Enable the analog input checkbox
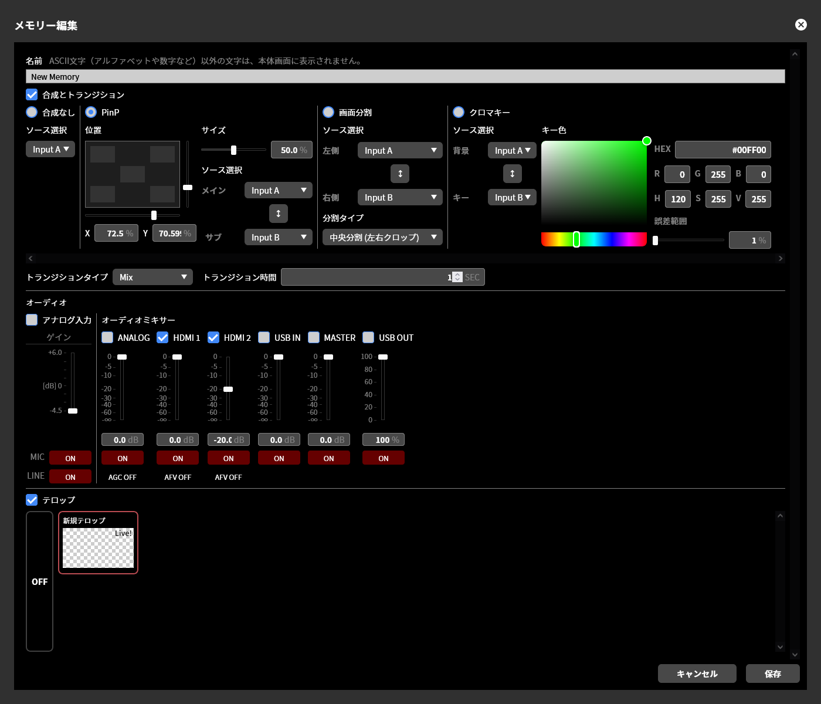The height and width of the screenshot is (704, 821). point(32,320)
